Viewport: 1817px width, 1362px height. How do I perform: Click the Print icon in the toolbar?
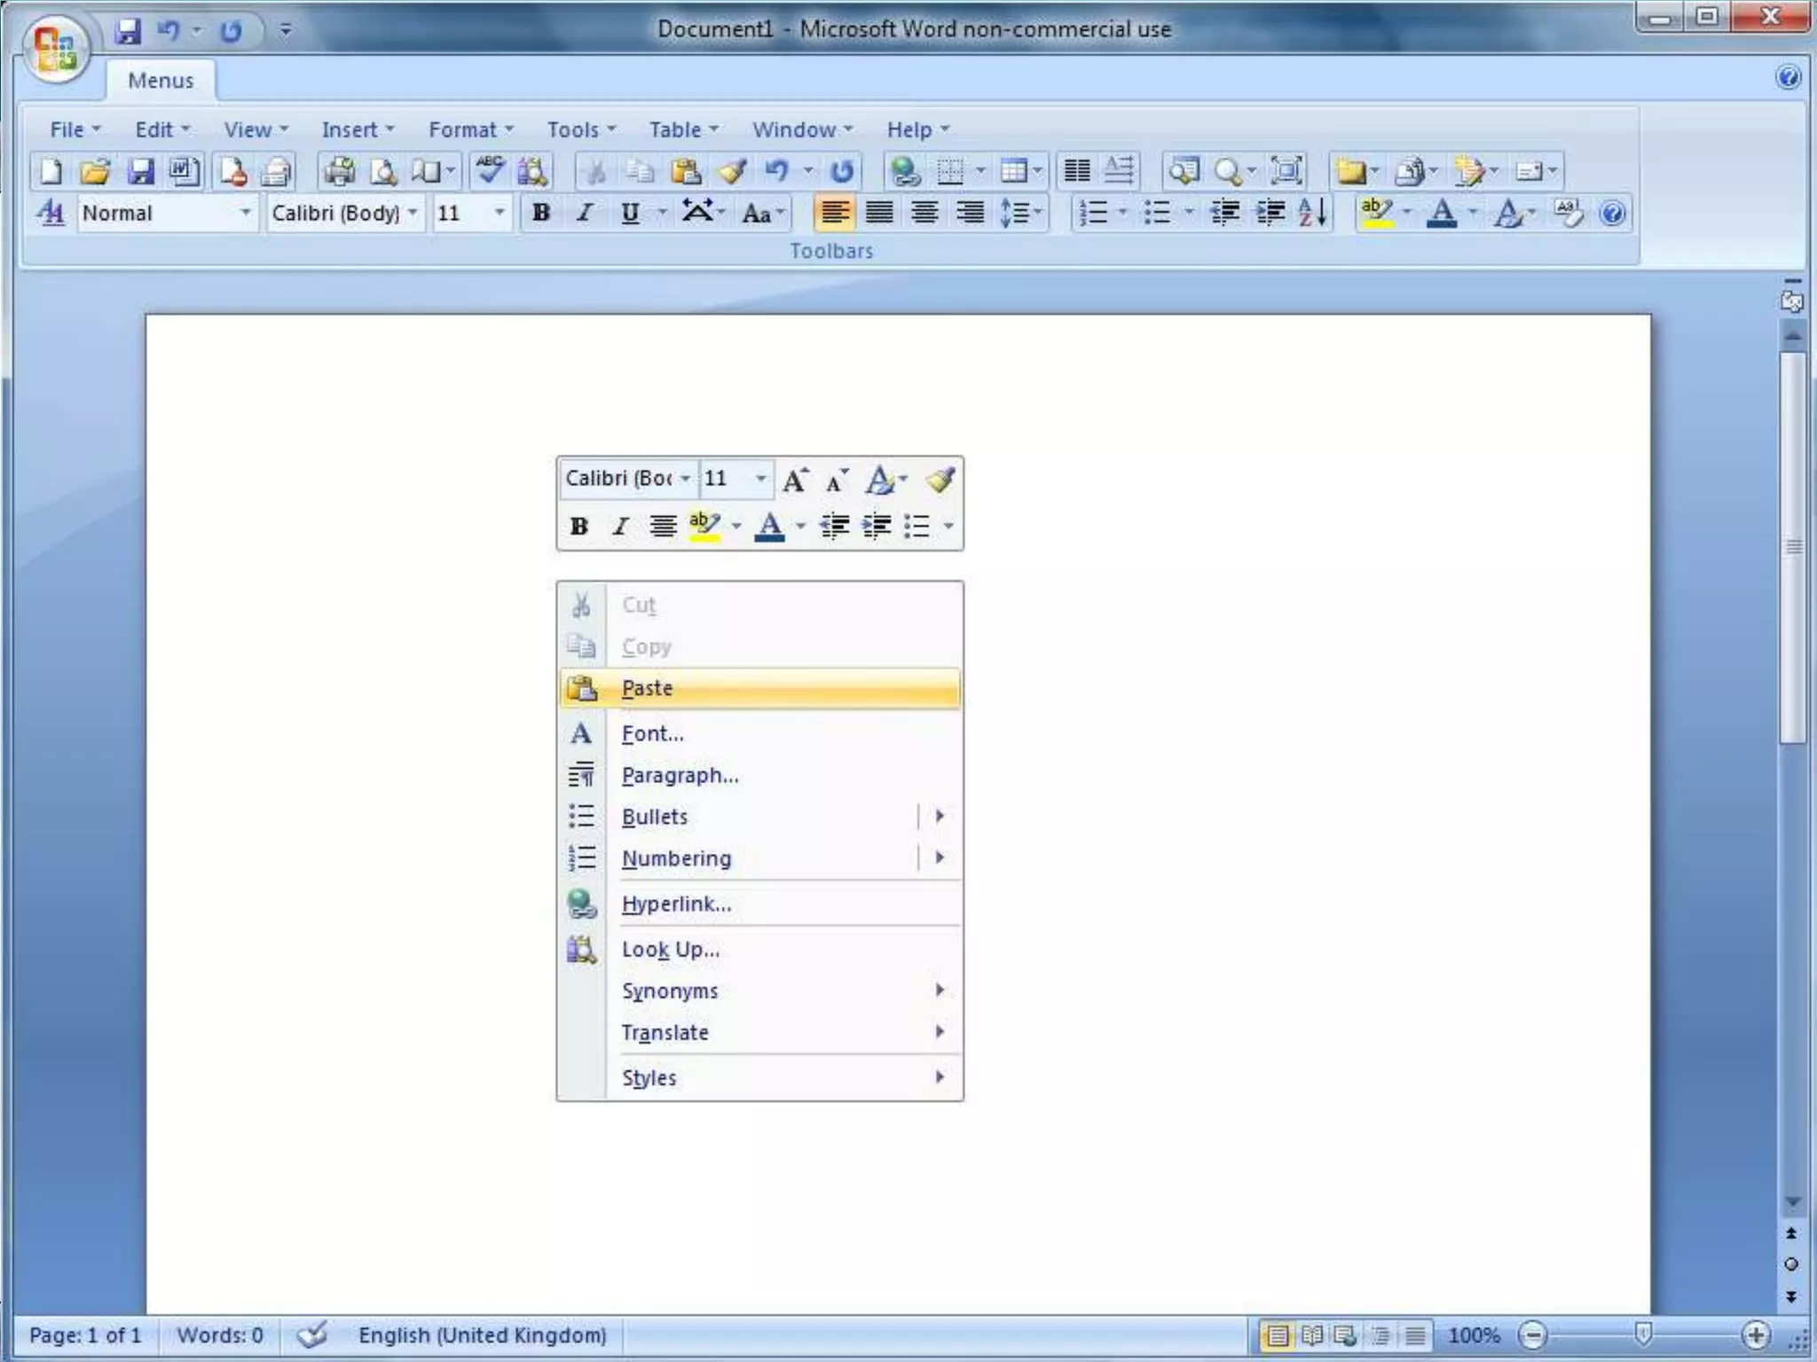pos(339,170)
